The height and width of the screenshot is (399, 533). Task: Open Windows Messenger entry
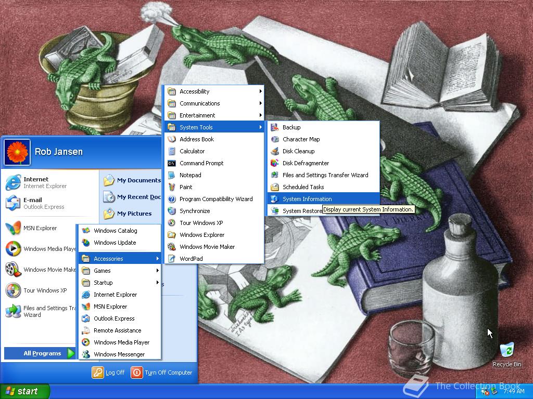tap(120, 354)
